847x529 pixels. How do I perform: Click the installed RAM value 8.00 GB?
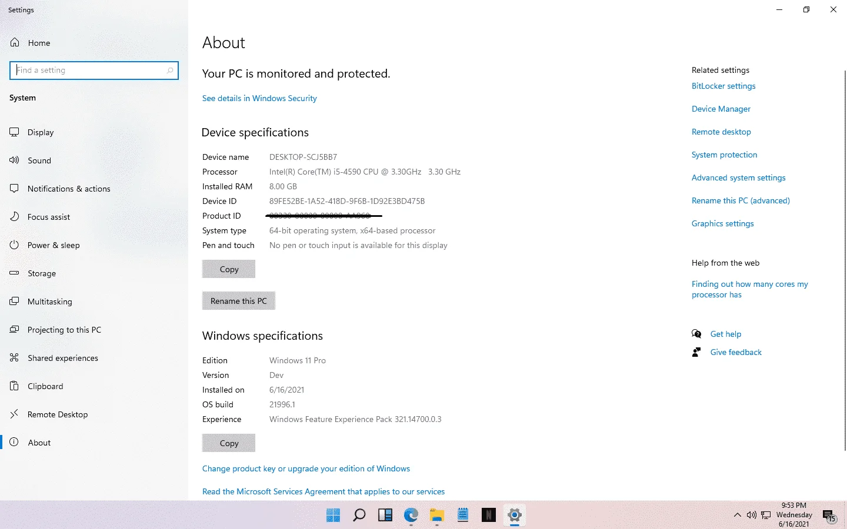[283, 186]
